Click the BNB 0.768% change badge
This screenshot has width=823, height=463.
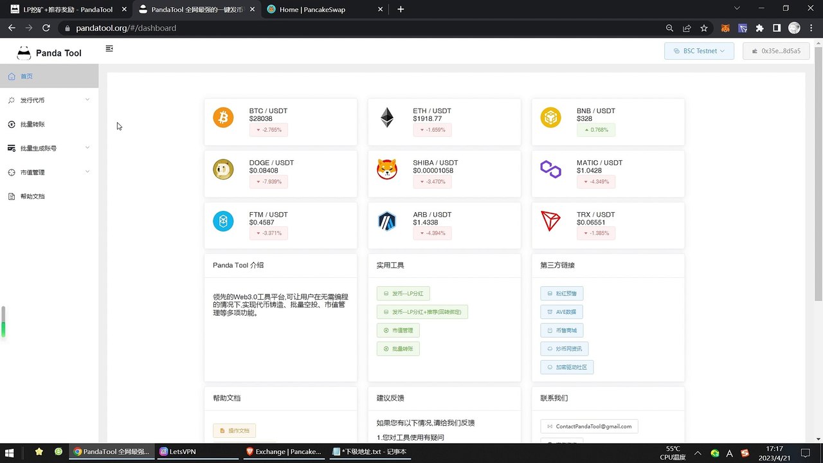click(x=596, y=130)
